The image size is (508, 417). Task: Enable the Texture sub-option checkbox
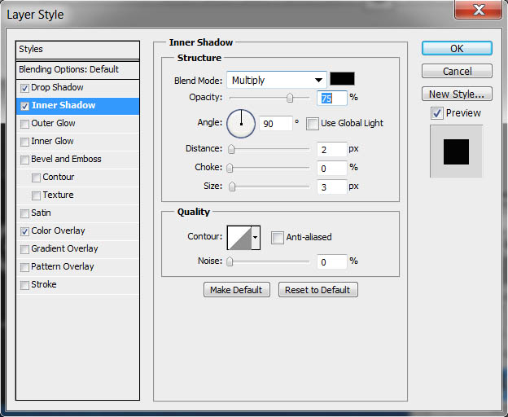coord(36,195)
